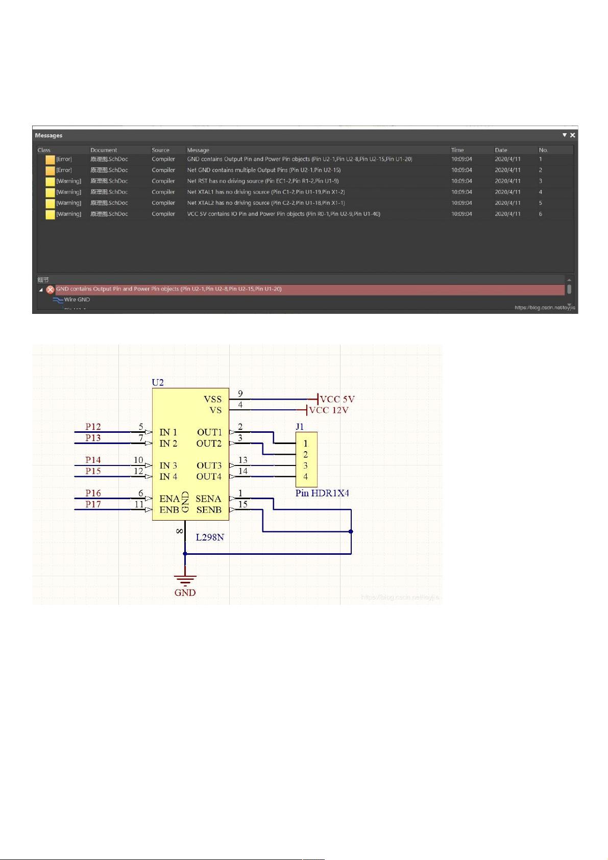Sort messages by Class column header
This screenshot has width=608, height=860.
(x=44, y=150)
